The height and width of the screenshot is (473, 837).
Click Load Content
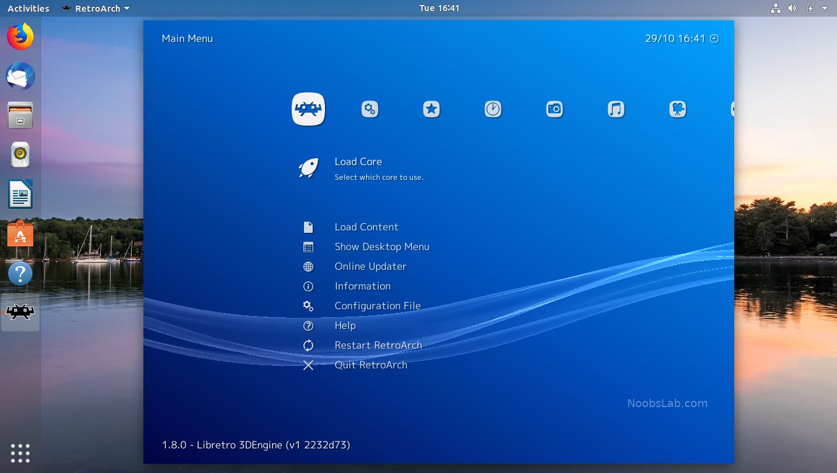click(366, 227)
